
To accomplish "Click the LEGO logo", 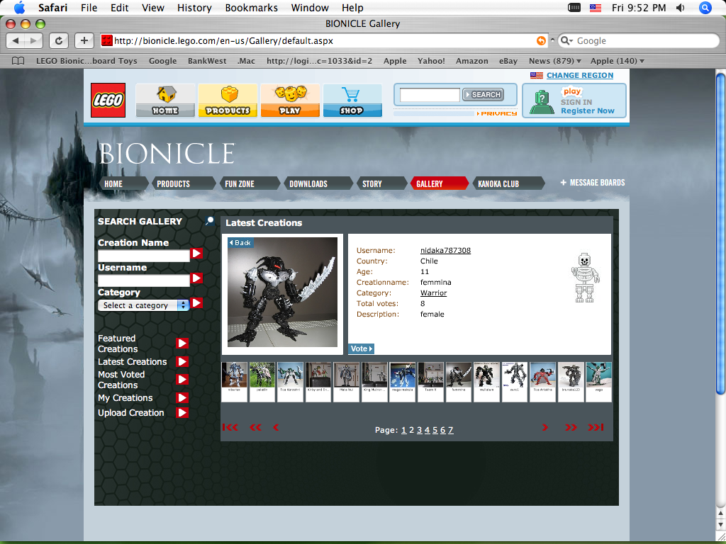I will [108, 101].
